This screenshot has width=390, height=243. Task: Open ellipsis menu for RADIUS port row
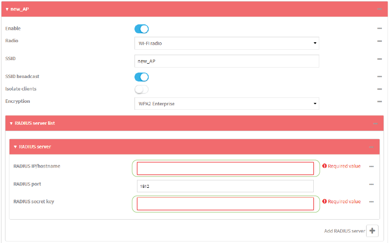(371, 184)
